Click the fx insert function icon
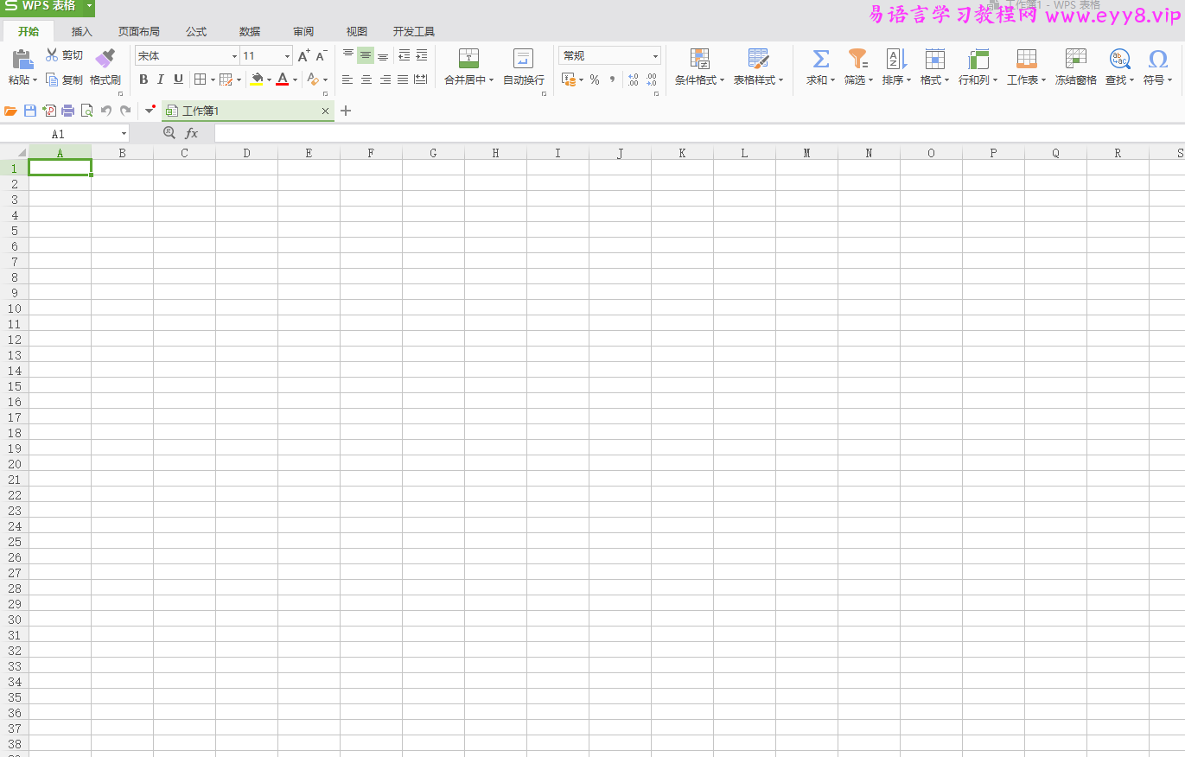Image resolution: width=1185 pixels, height=757 pixels. (x=192, y=133)
